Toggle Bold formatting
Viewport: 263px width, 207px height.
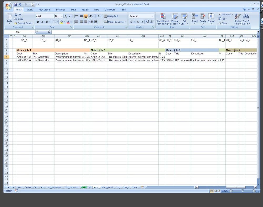pos(38,22)
